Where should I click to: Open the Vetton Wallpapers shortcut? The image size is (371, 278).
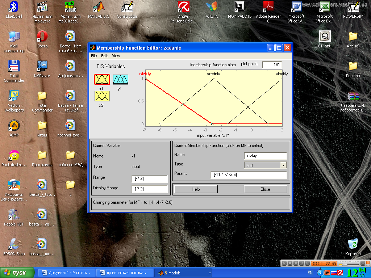(14, 101)
